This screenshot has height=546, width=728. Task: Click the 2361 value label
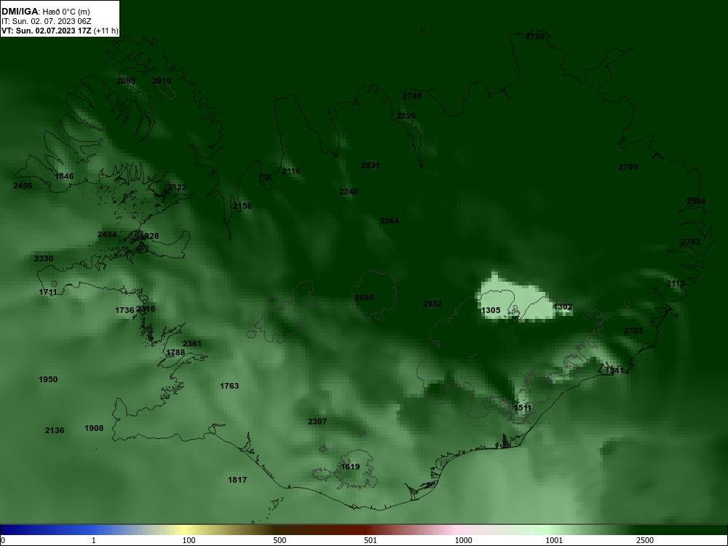(x=192, y=344)
